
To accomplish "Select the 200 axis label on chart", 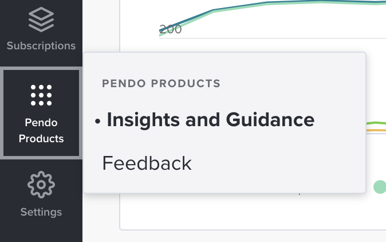I will coord(170,29).
